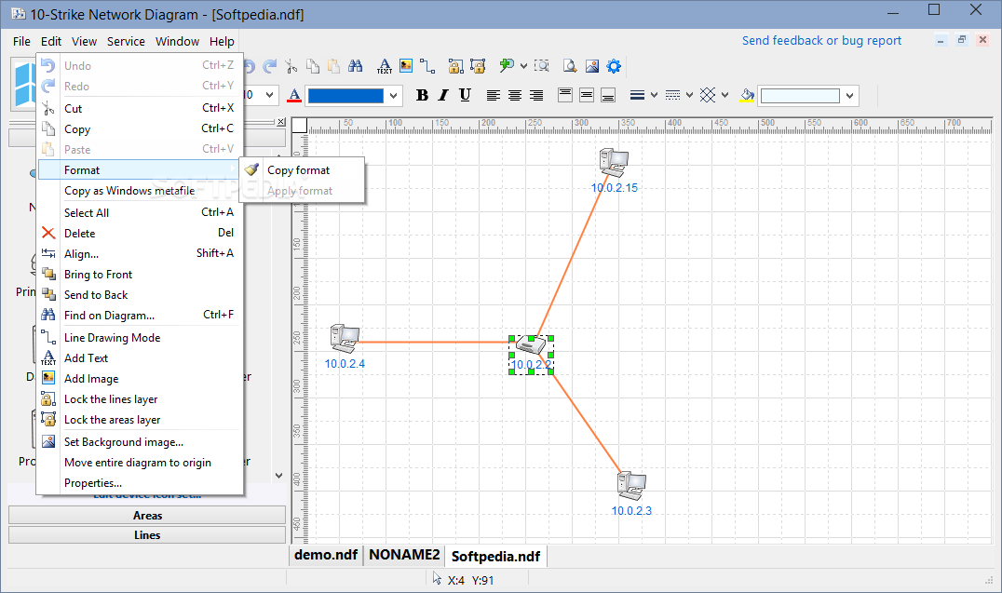Open the line width dropdown
Screen dimensions: 1002x593
tap(654, 95)
